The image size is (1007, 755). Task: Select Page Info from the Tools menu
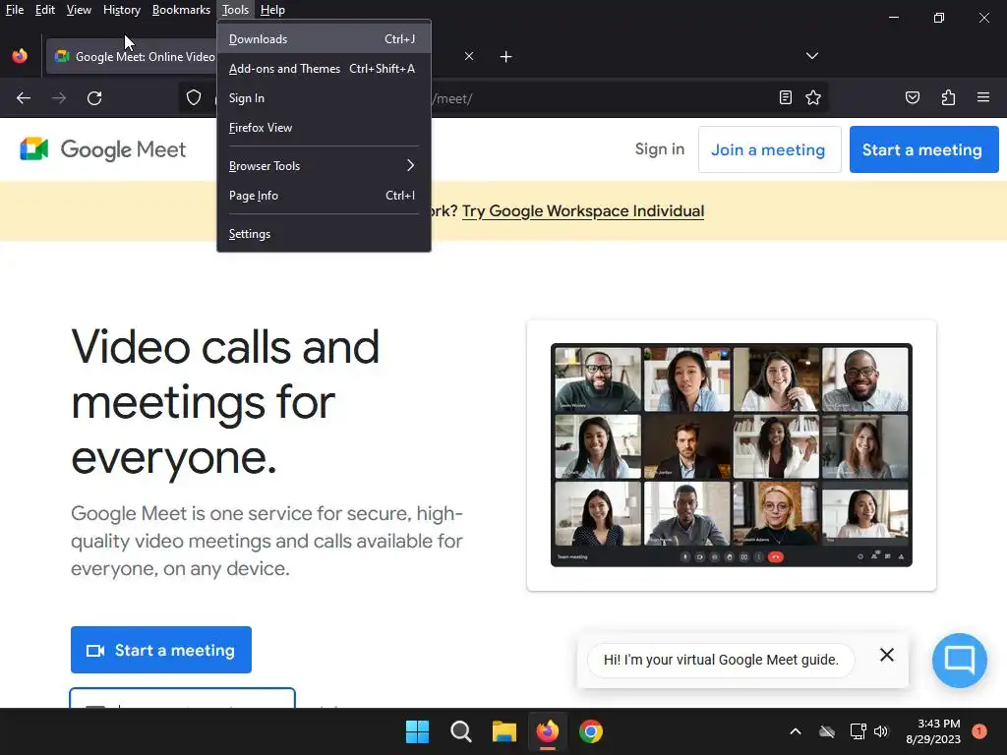(x=324, y=196)
